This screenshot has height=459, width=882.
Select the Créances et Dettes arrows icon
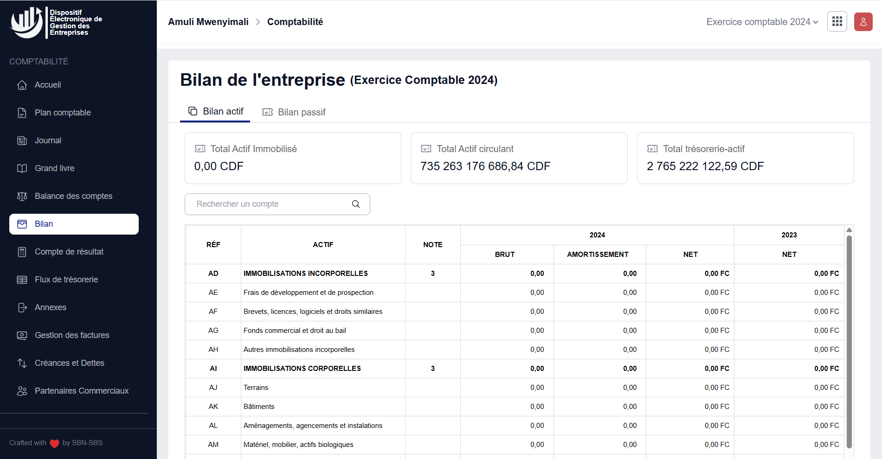click(x=22, y=363)
